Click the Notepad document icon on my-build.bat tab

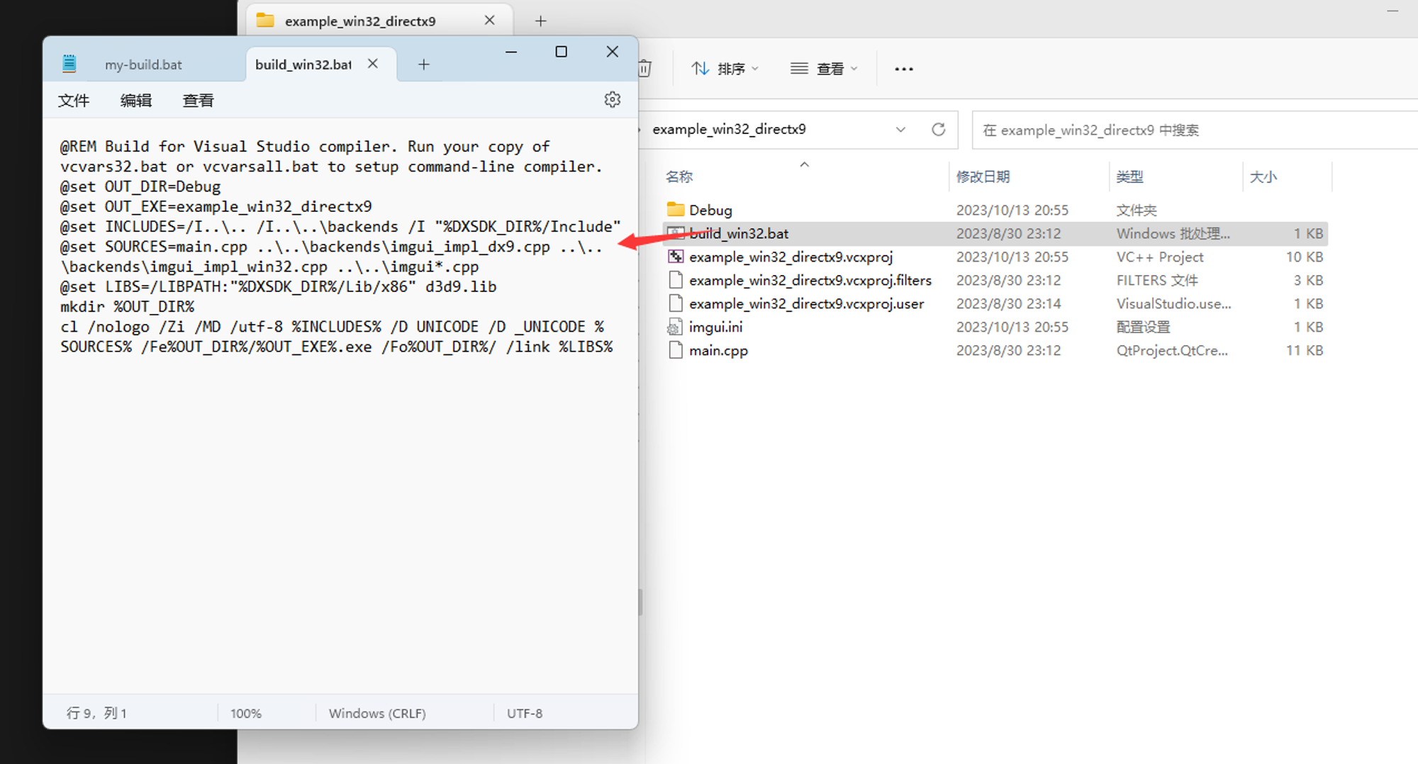click(69, 63)
